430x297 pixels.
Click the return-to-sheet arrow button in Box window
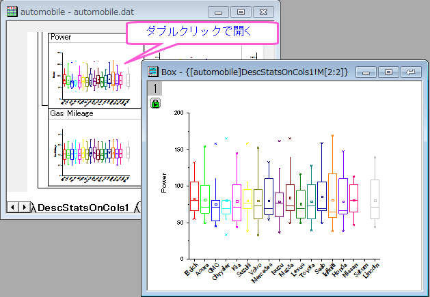click(x=411, y=72)
